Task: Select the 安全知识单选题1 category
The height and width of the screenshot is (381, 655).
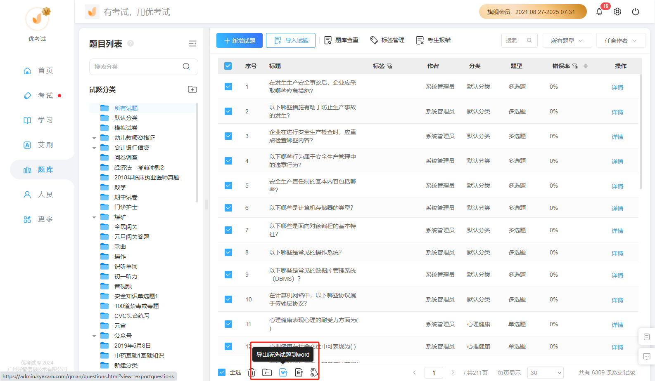Action: pos(136,296)
